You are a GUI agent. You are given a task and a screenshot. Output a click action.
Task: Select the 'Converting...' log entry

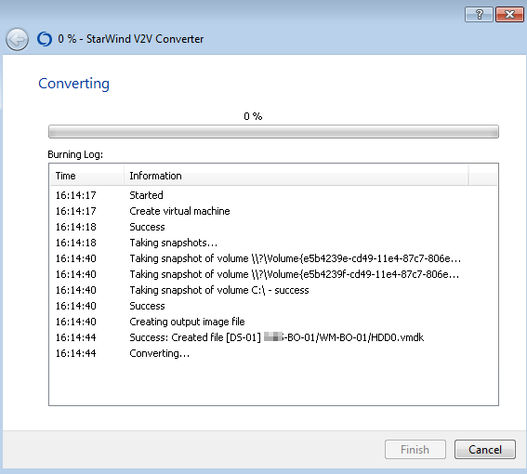coord(273,353)
